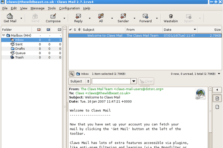Image resolution: width=223 pixels, height=148 pixels.
Task: Forward the selected message
Action: pyautogui.click(x=146, y=18)
